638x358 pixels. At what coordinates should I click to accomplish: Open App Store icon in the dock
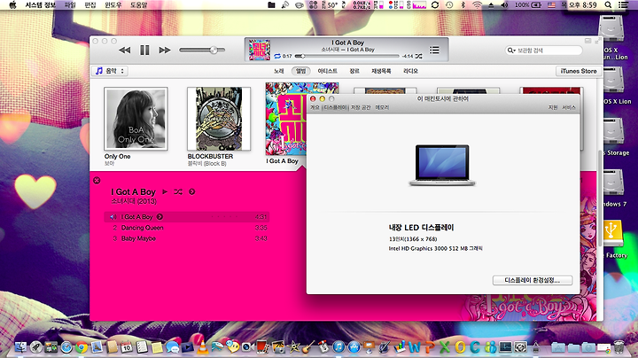click(354, 347)
